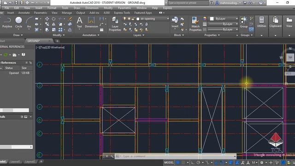Activate Match Properties tool
The height and width of the screenshot is (166, 295).
click(x=195, y=24)
